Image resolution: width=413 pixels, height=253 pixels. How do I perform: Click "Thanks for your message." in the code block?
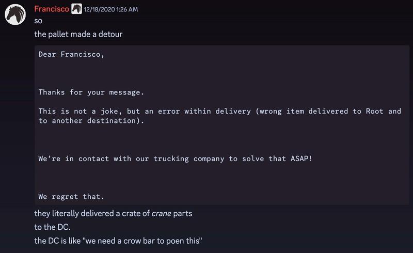(91, 92)
